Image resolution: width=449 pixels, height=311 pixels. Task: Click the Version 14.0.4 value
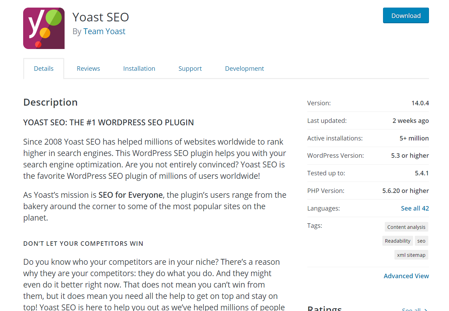click(420, 103)
